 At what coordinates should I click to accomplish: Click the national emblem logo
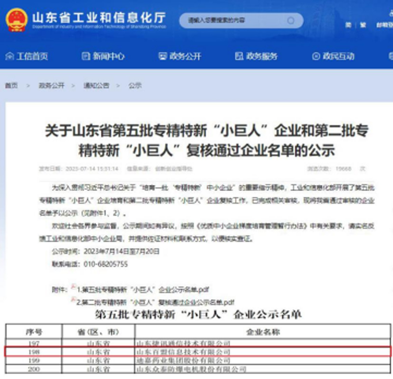17,20
